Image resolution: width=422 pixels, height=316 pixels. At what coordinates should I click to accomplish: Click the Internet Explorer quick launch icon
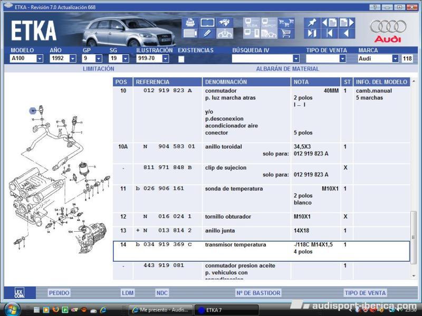103,310
